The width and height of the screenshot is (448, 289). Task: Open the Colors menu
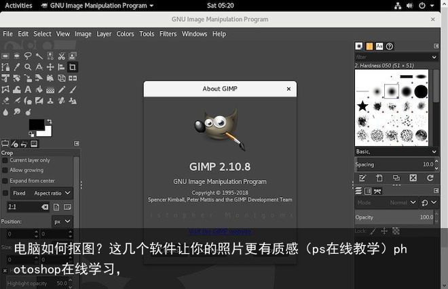click(125, 34)
